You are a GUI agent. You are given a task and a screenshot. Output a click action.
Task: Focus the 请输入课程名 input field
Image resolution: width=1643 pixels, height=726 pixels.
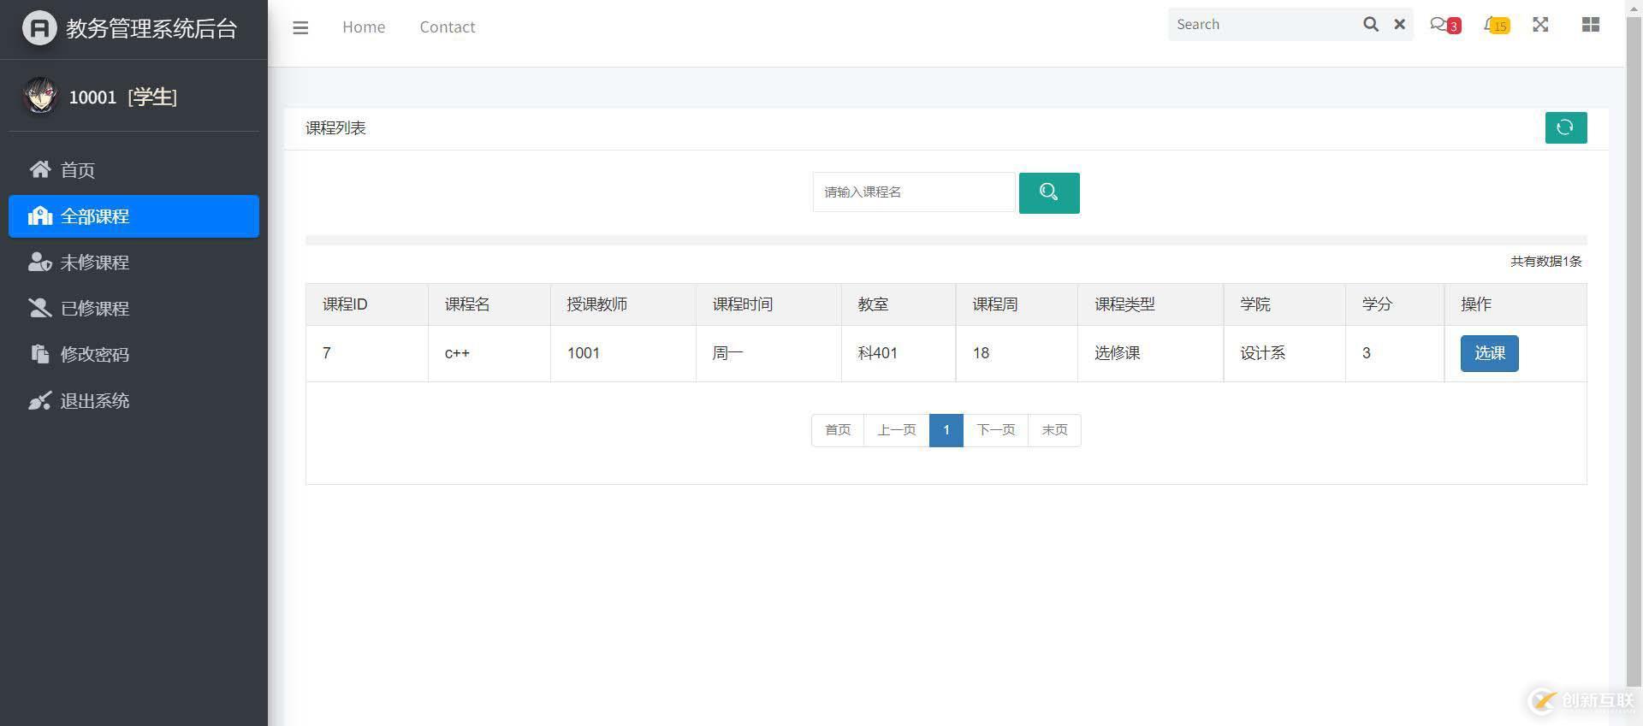[x=914, y=192]
